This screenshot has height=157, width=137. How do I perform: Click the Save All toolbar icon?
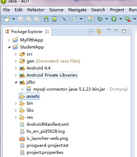pos(28,19)
